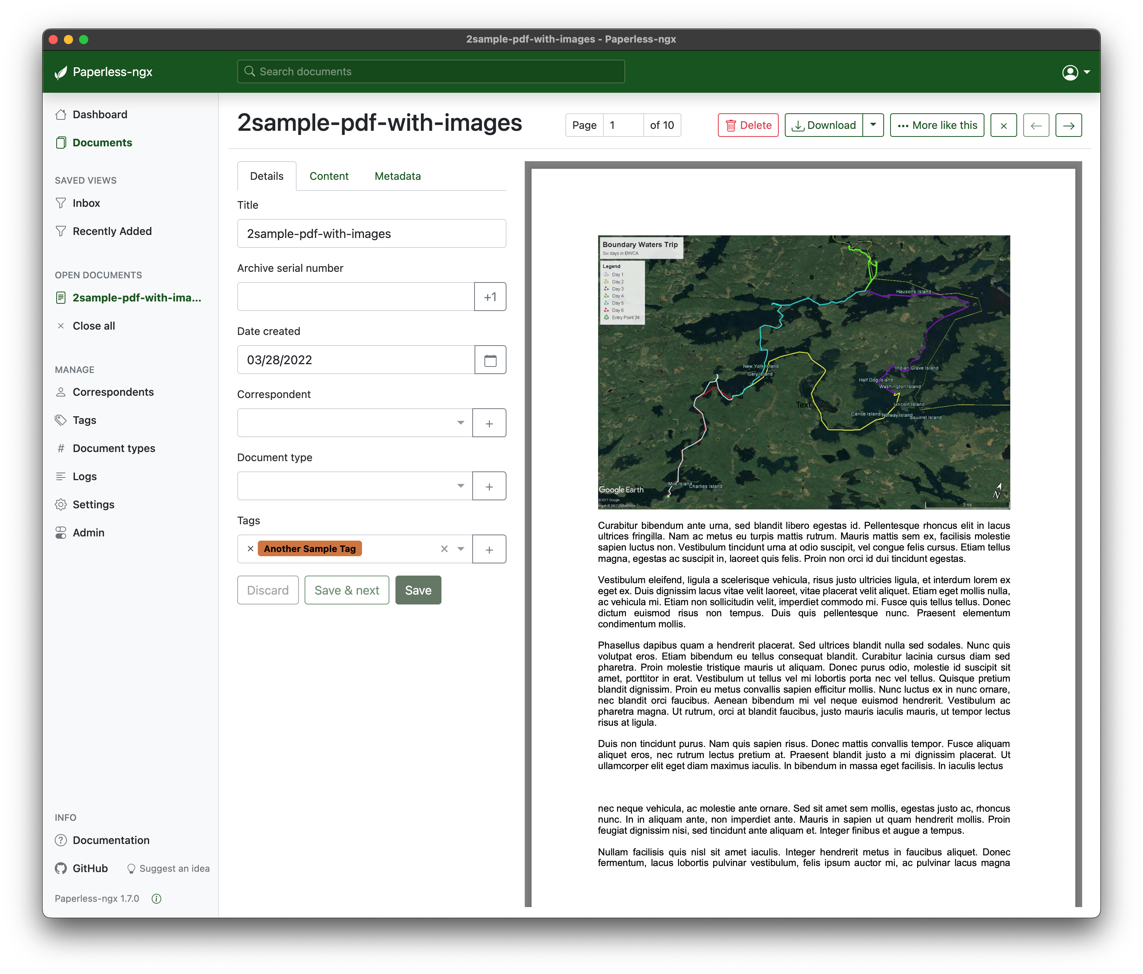Click the Save & next button

346,590
